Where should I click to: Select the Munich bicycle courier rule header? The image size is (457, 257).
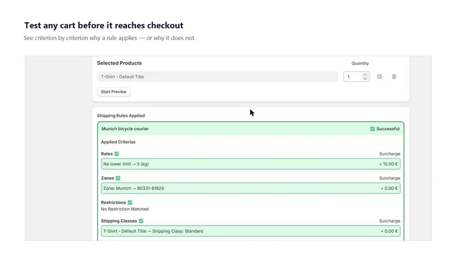[251, 129]
